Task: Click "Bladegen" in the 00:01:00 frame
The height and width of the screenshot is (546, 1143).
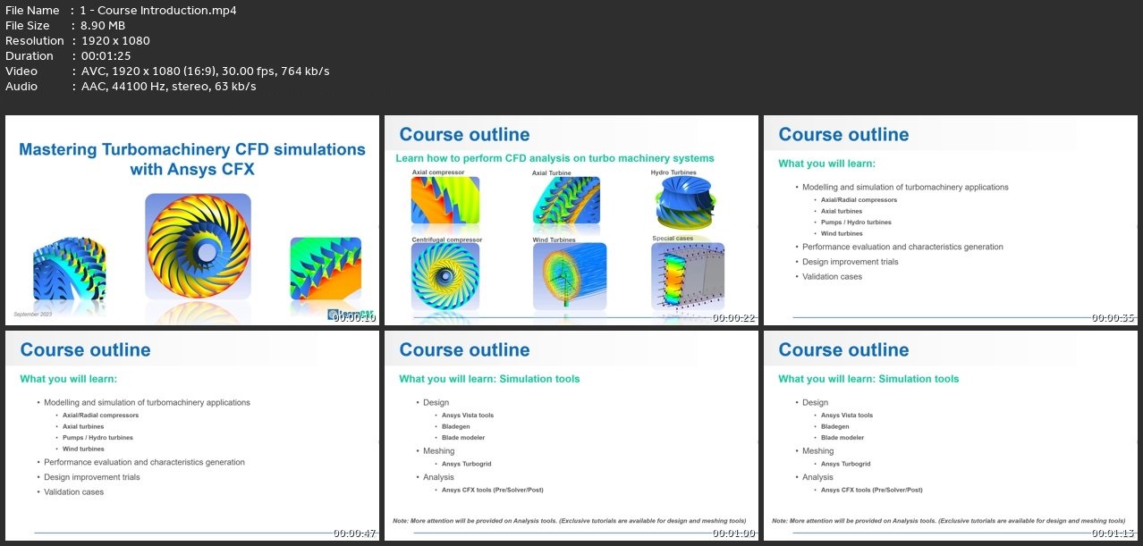Action: [x=455, y=426]
